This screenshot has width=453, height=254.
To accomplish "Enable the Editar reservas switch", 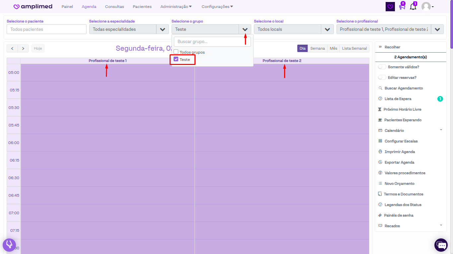I will tap(382, 77).
